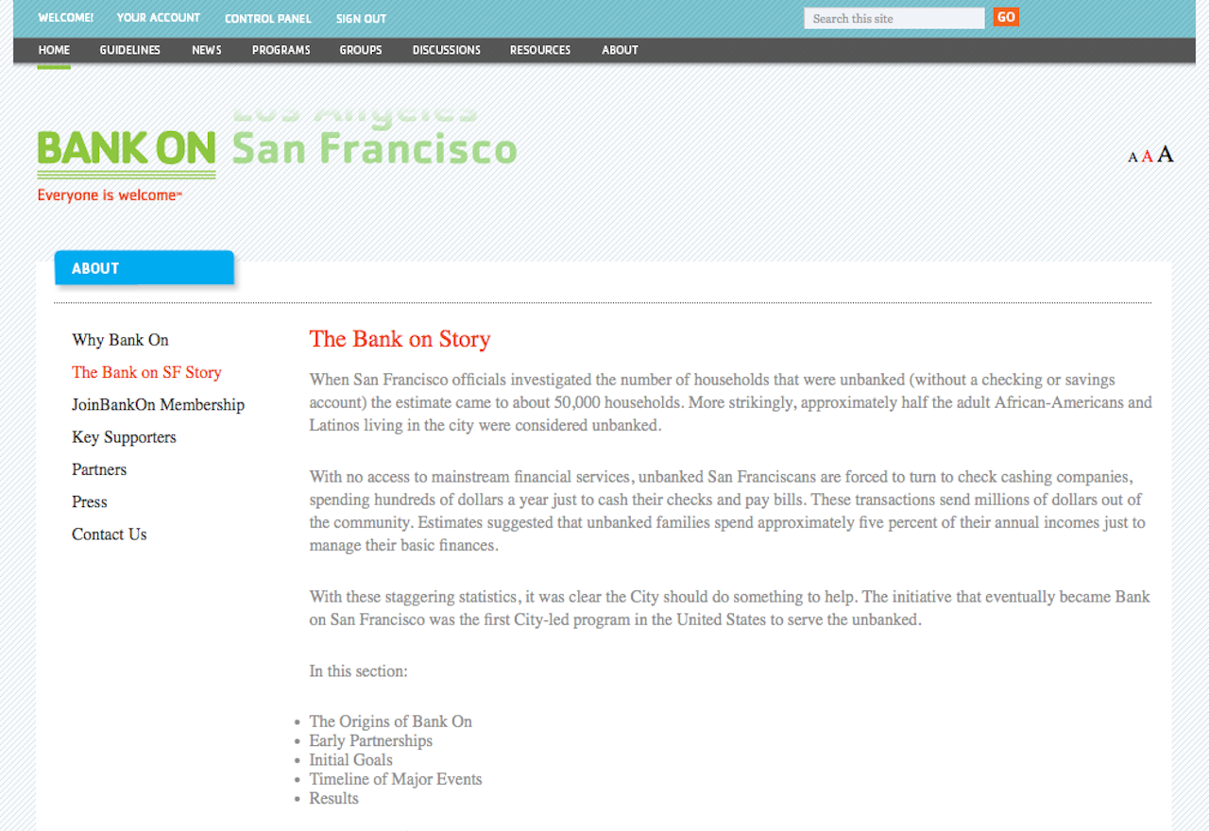The height and width of the screenshot is (831, 1209).
Task: Open The Bank on SF Story sidebar link
Action: 146,372
